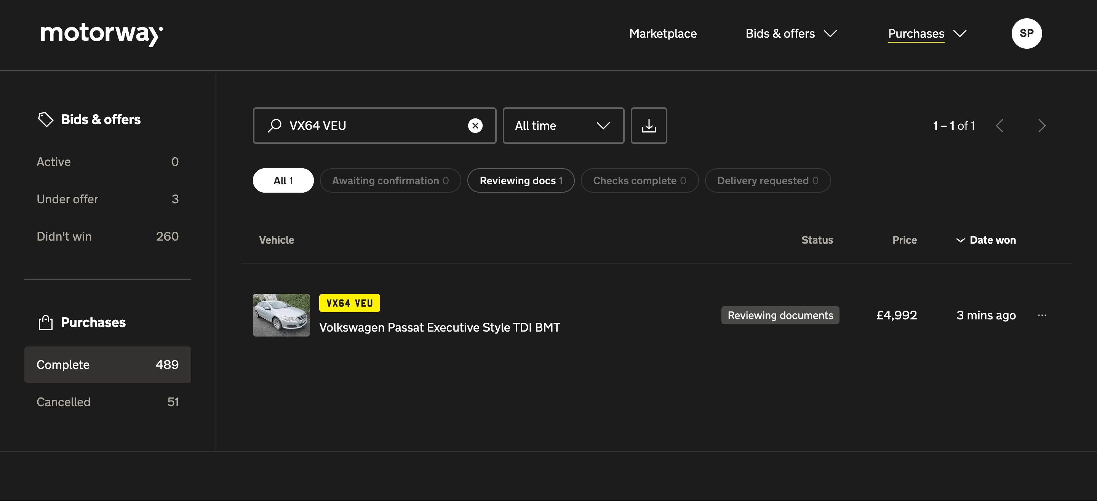Select the Reviewing docs filter chip
Viewport: 1097px width, 501px height.
(520, 180)
